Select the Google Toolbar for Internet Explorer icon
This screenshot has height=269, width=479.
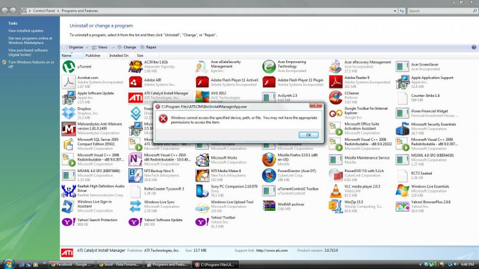tap(335, 113)
